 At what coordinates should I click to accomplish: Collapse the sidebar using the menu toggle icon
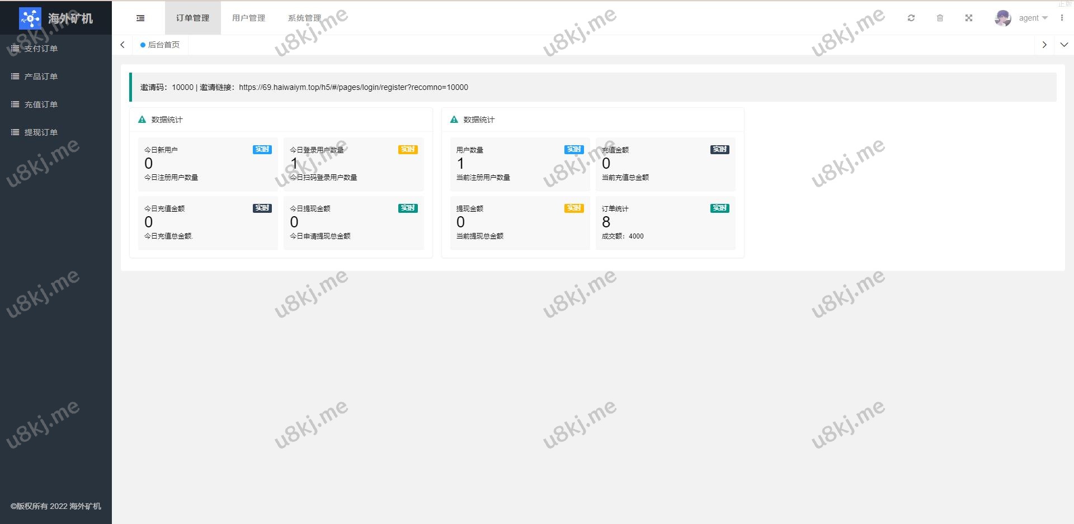[140, 18]
